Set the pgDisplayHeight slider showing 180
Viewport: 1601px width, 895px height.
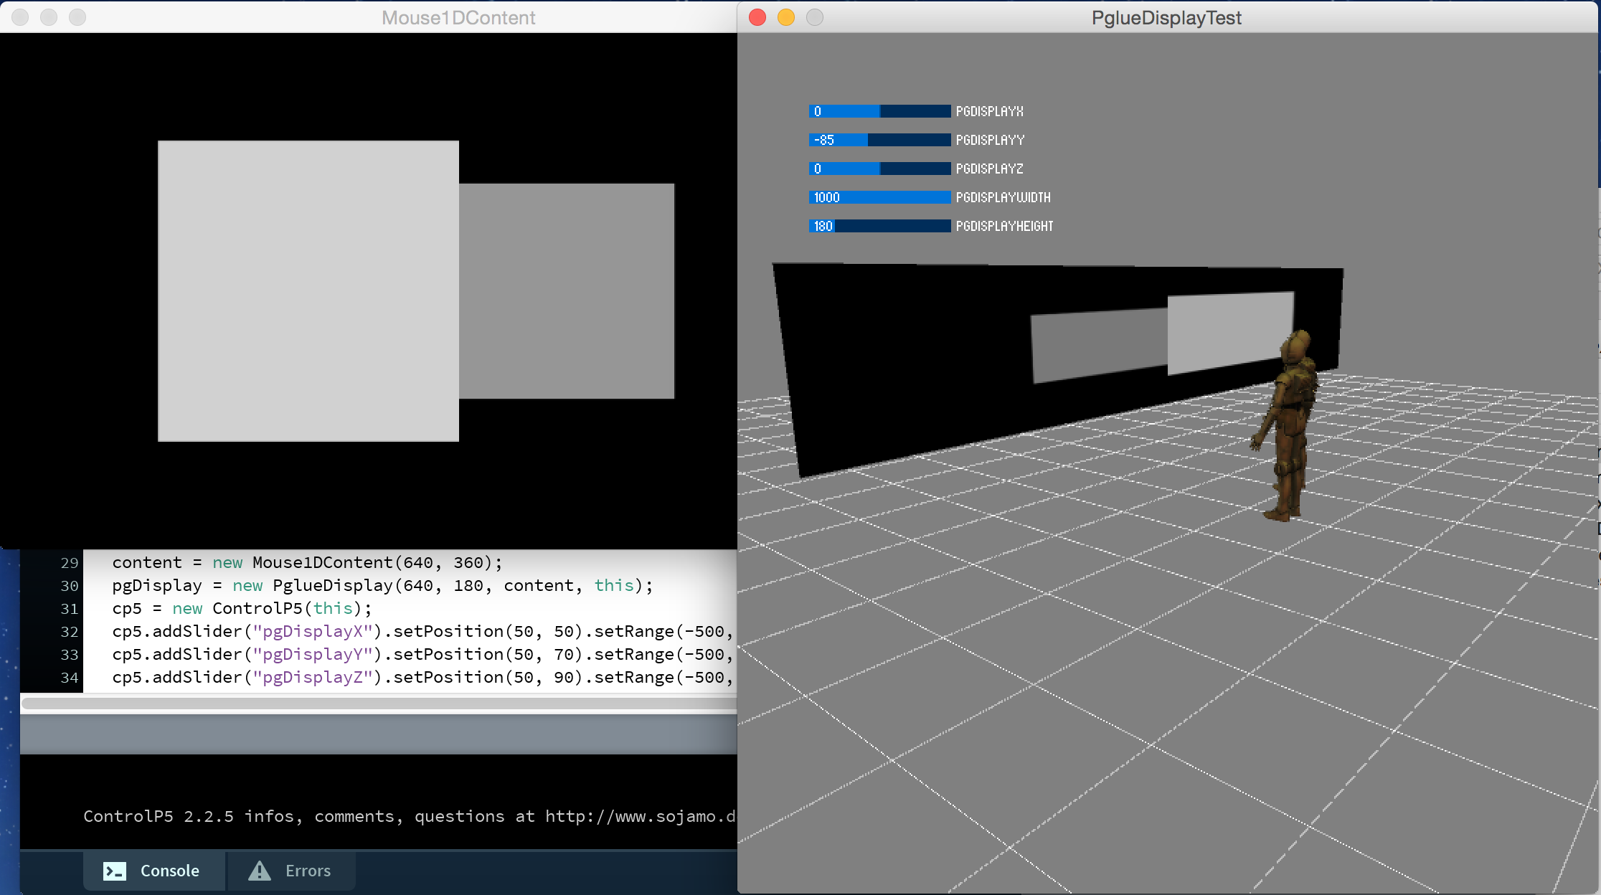coord(879,226)
